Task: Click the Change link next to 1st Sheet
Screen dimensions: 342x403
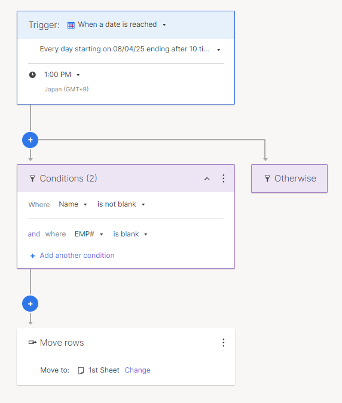Action: pos(138,370)
